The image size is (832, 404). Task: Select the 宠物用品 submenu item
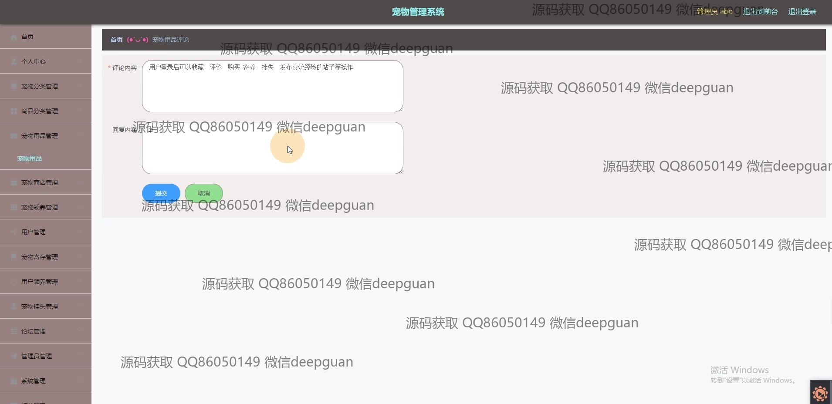30,158
